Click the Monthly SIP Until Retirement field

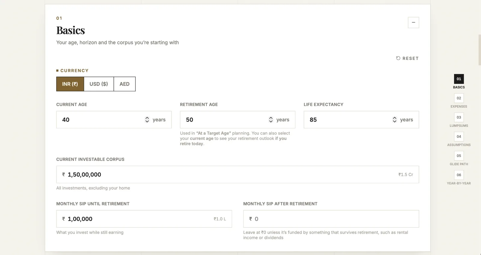click(x=144, y=219)
